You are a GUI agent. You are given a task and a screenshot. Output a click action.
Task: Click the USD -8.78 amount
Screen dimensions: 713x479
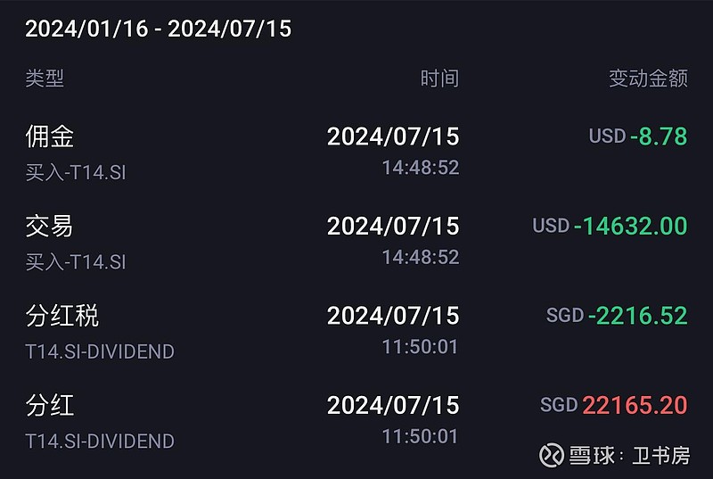click(x=638, y=136)
